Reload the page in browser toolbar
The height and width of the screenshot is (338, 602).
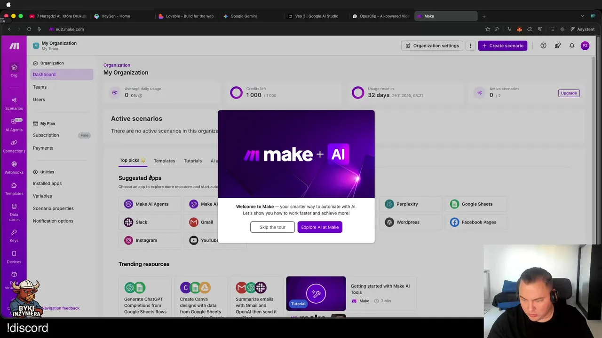(29, 29)
